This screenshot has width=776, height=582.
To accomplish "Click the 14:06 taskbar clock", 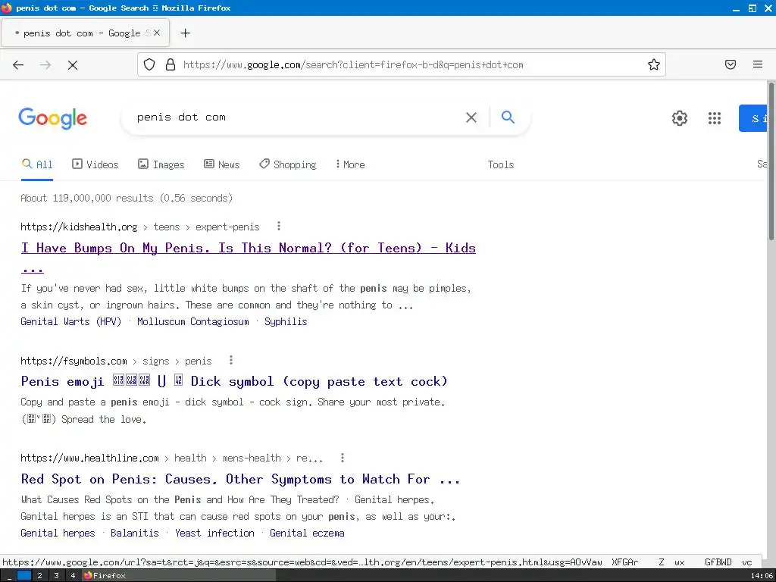I will (x=762, y=576).
